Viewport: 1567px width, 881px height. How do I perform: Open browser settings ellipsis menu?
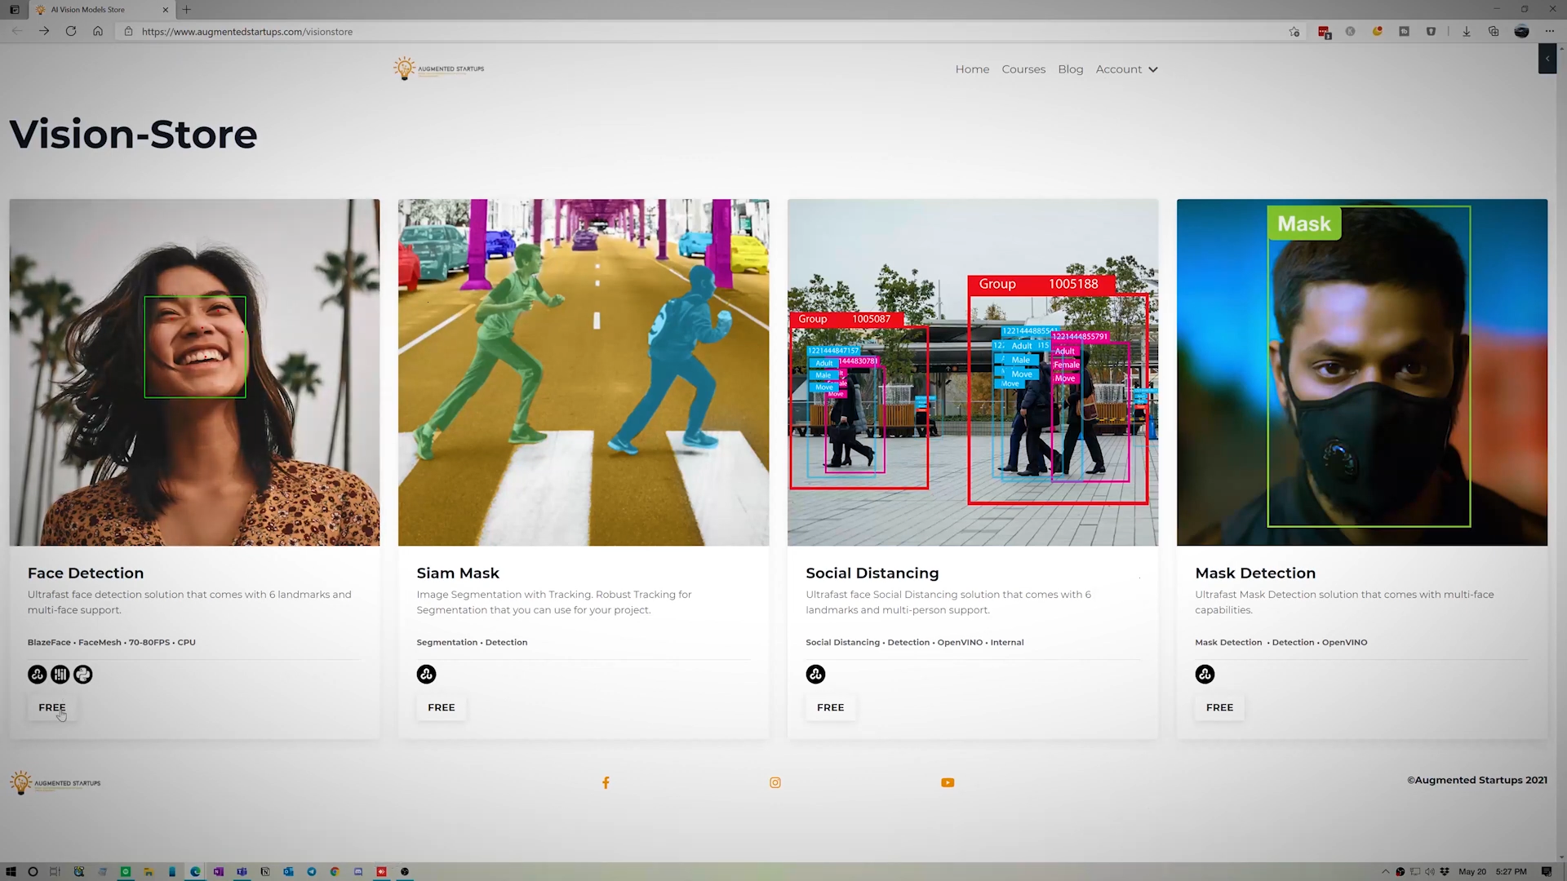pos(1550,32)
